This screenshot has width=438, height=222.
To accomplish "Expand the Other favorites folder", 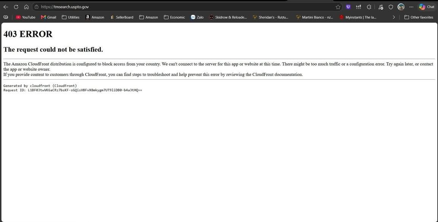I will [x=419, y=17].
